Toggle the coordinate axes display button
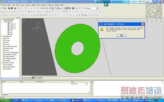The image size is (164, 102). [x=65, y=8]
